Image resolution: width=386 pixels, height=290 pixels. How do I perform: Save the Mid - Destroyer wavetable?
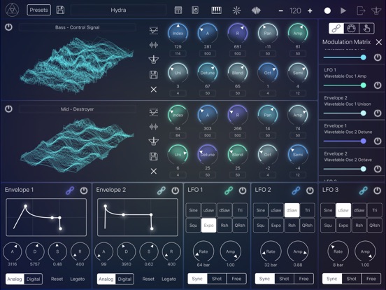[154, 156]
